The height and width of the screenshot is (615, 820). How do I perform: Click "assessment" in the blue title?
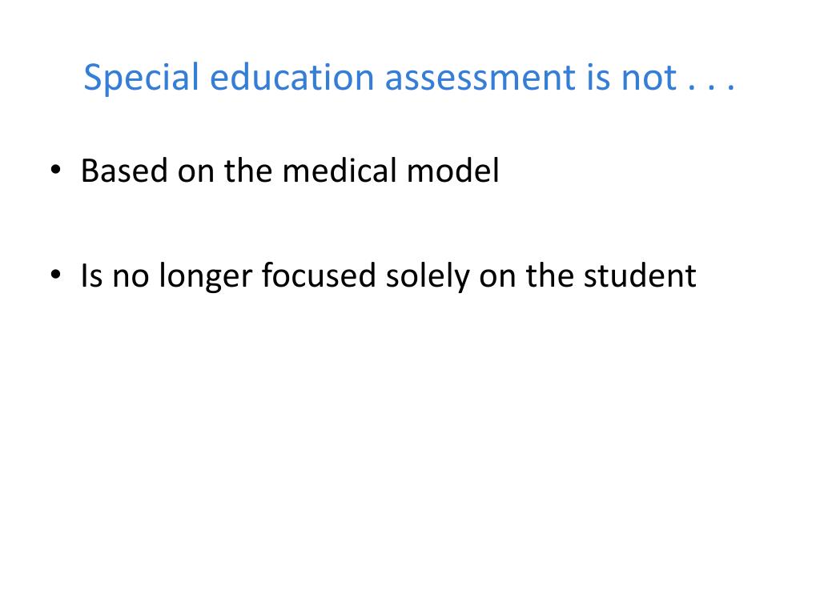[x=480, y=78]
